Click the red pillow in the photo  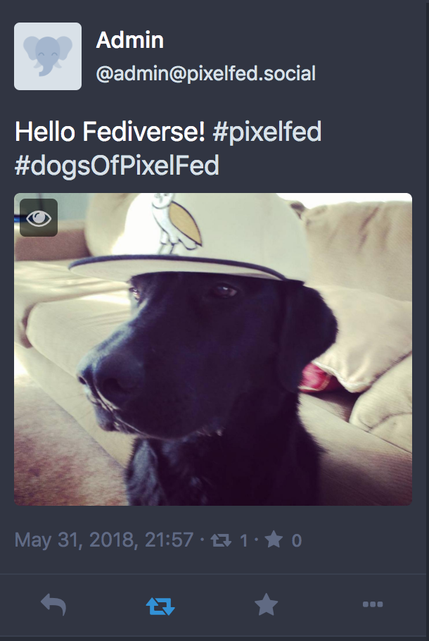coord(319,378)
